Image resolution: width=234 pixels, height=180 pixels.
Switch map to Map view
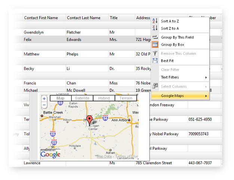(61, 98)
